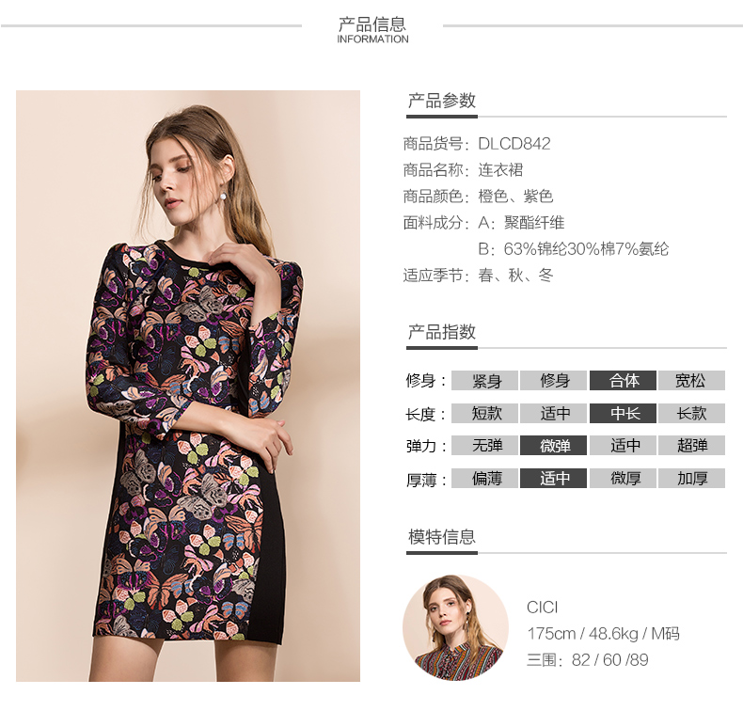Choose the highlighted 合体 fit option

[623, 380]
